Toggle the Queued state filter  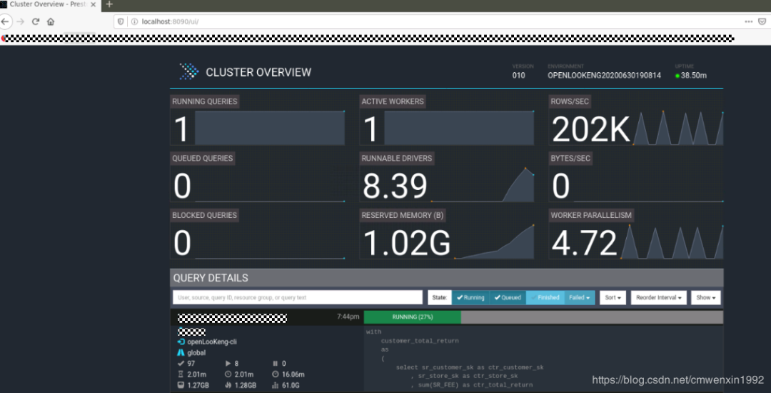(508, 297)
